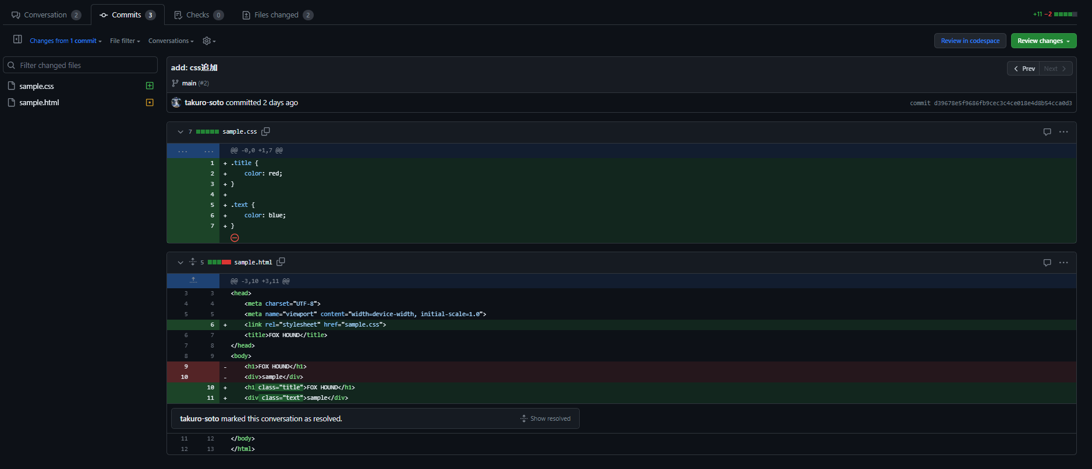Comment on sample.css file icon
The width and height of the screenshot is (1092, 469).
click(x=1047, y=132)
